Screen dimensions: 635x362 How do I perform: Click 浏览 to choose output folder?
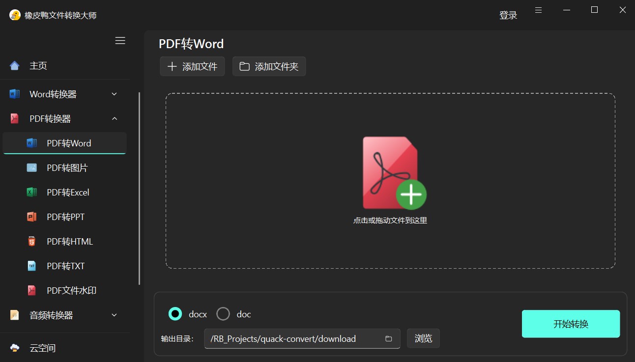click(x=423, y=338)
